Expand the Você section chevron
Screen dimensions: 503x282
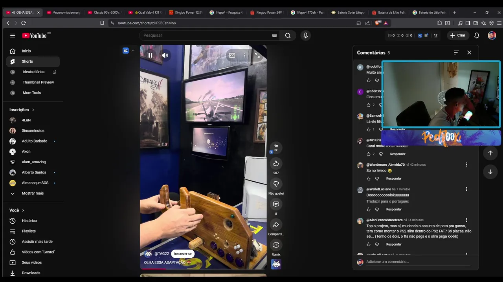click(x=23, y=210)
